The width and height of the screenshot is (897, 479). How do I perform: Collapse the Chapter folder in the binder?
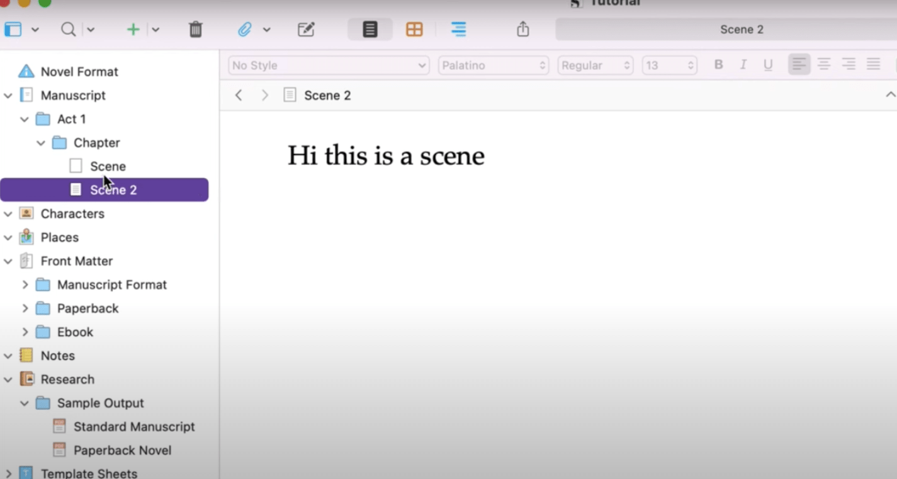point(40,142)
